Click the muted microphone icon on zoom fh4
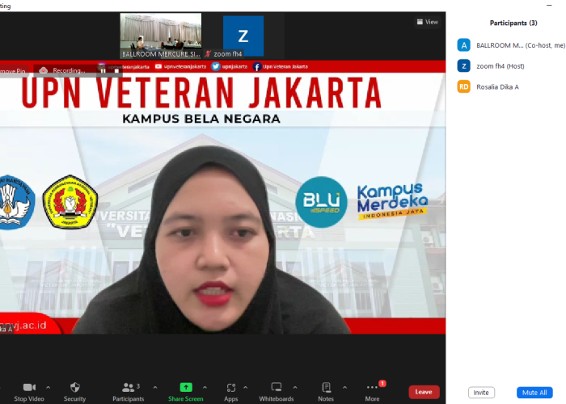The height and width of the screenshot is (404, 566). click(x=208, y=54)
